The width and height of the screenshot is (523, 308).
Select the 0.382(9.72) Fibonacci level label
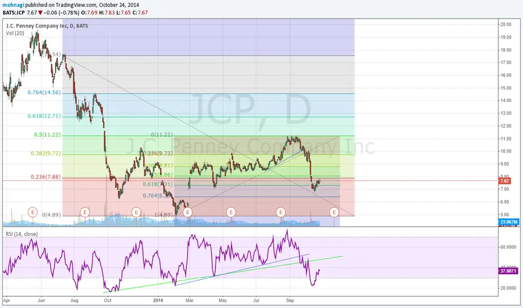[x=45, y=153]
